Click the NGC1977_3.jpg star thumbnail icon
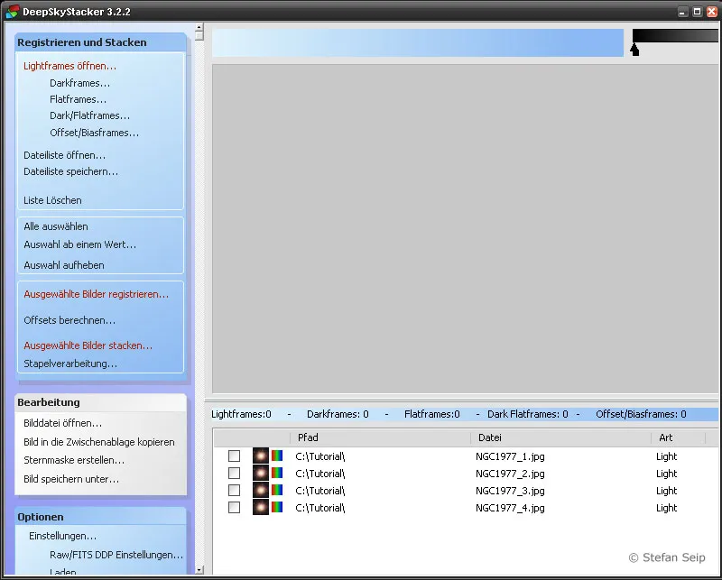The width and height of the screenshot is (722, 580). click(x=261, y=490)
